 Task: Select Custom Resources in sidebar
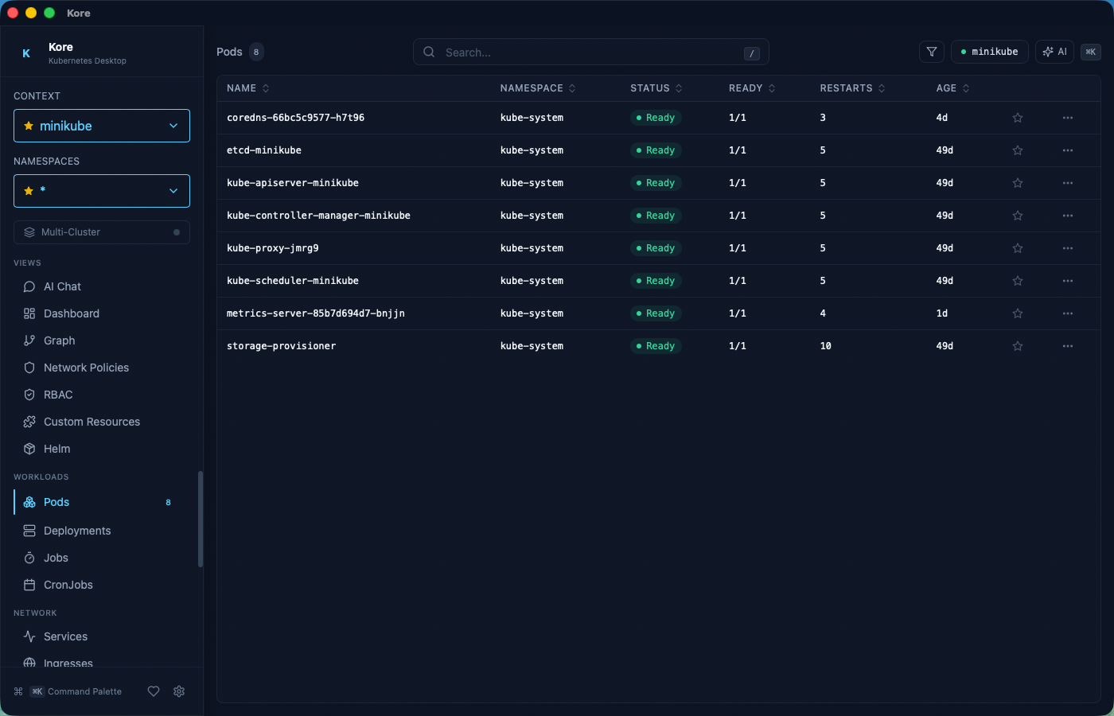pos(92,422)
